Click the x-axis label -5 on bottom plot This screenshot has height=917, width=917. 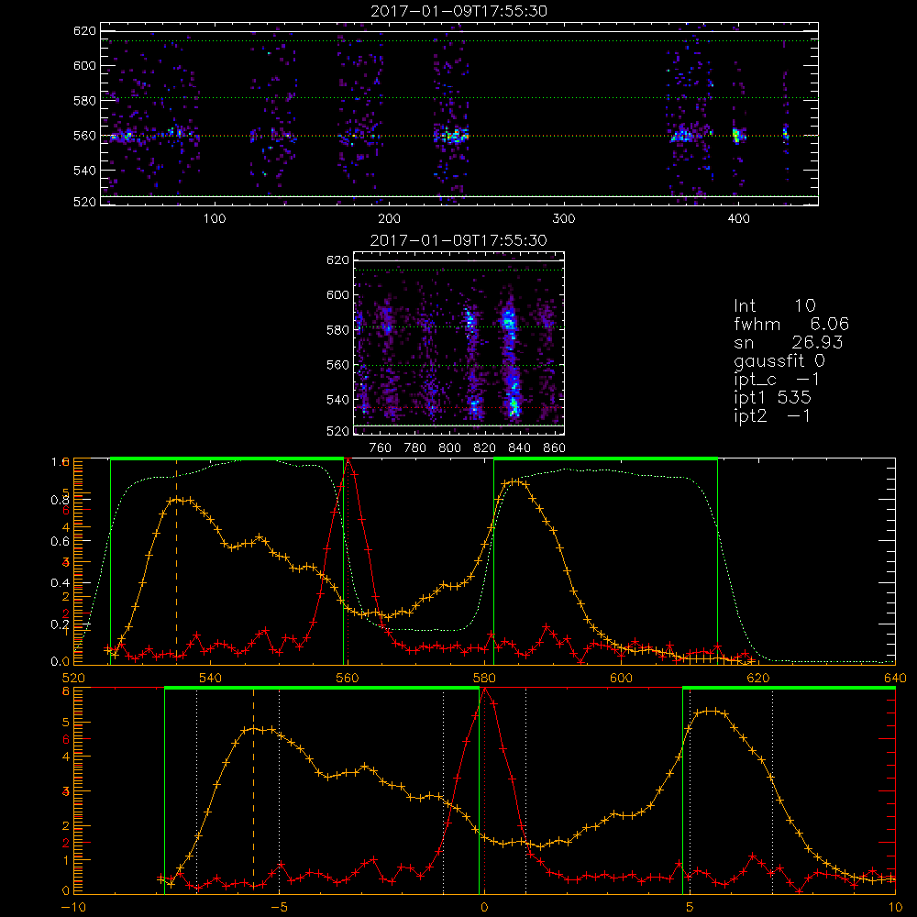pyautogui.click(x=279, y=908)
